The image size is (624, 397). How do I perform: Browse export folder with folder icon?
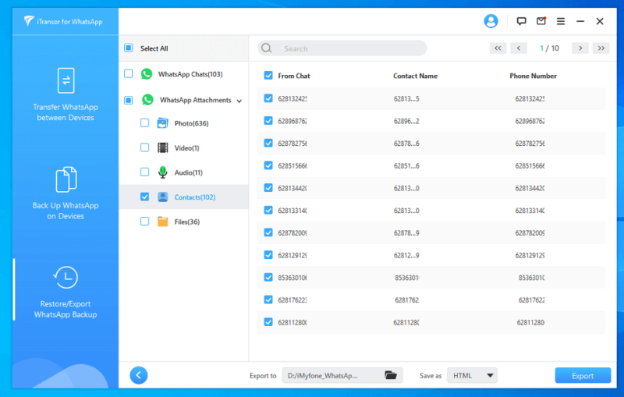click(x=391, y=375)
